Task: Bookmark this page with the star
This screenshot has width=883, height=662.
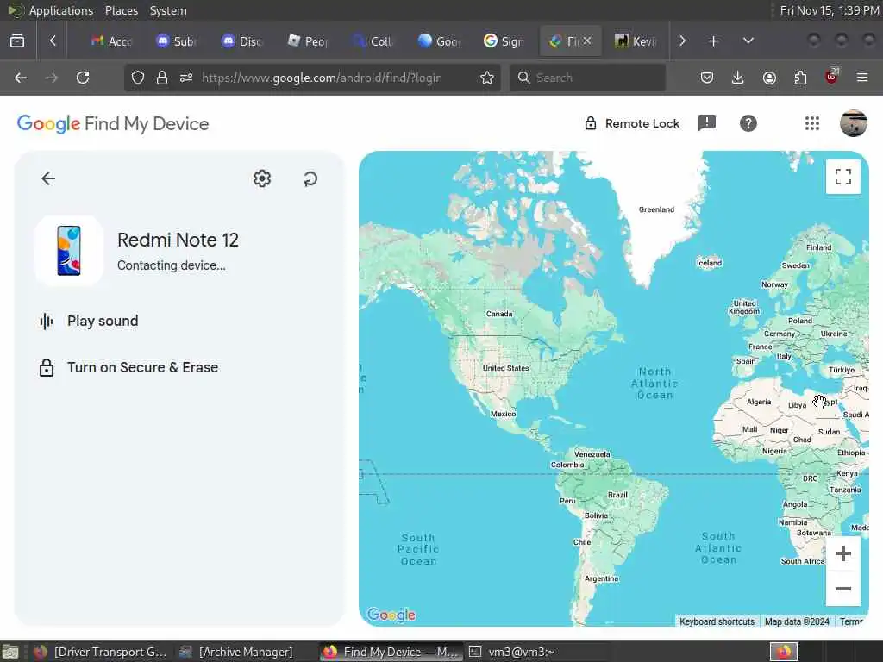Action: point(487,78)
